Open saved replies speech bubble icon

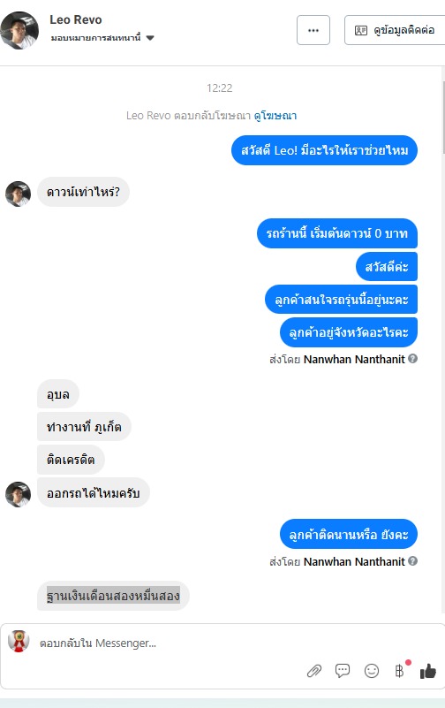(x=343, y=671)
